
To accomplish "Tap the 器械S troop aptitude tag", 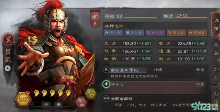I will point(197,33).
